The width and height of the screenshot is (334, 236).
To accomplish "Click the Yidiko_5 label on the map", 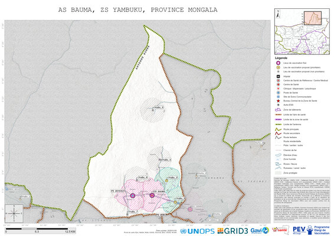I will point(173,178).
